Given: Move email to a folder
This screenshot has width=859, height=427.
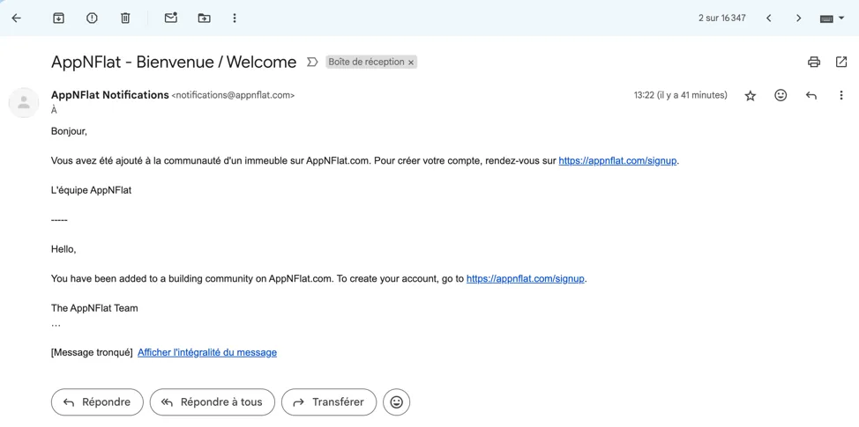Looking at the screenshot, I should (x=205, y=18).
